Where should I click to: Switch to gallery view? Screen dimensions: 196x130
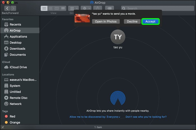tap(63, 8)
